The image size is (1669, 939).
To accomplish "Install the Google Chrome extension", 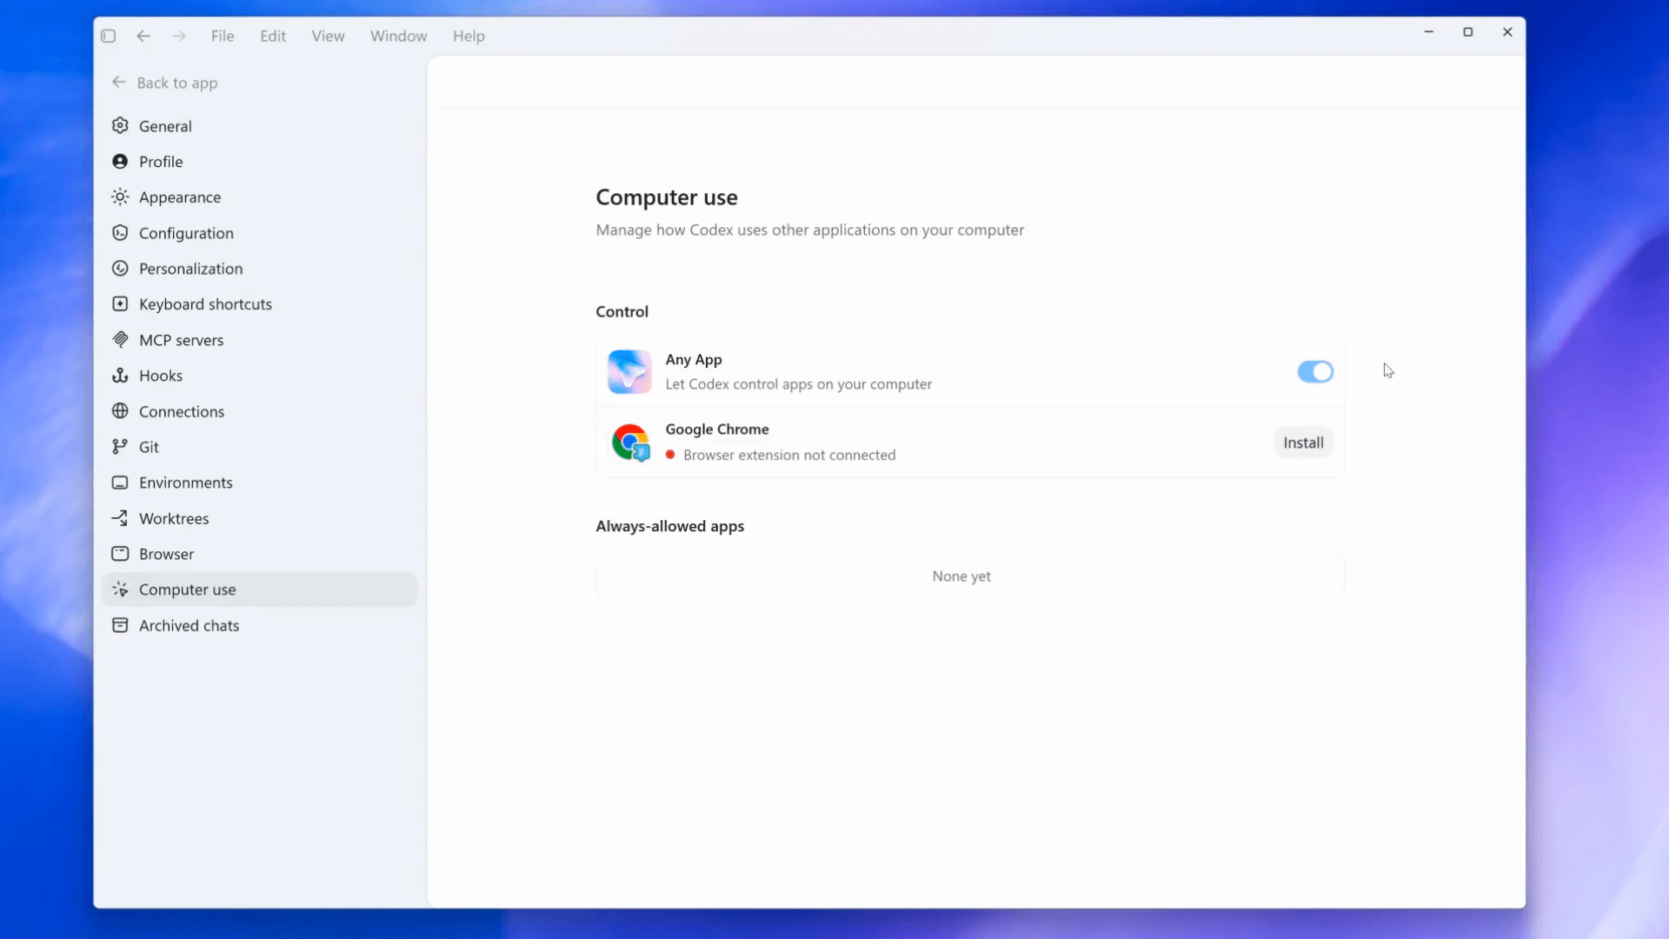I will 1303,443.
